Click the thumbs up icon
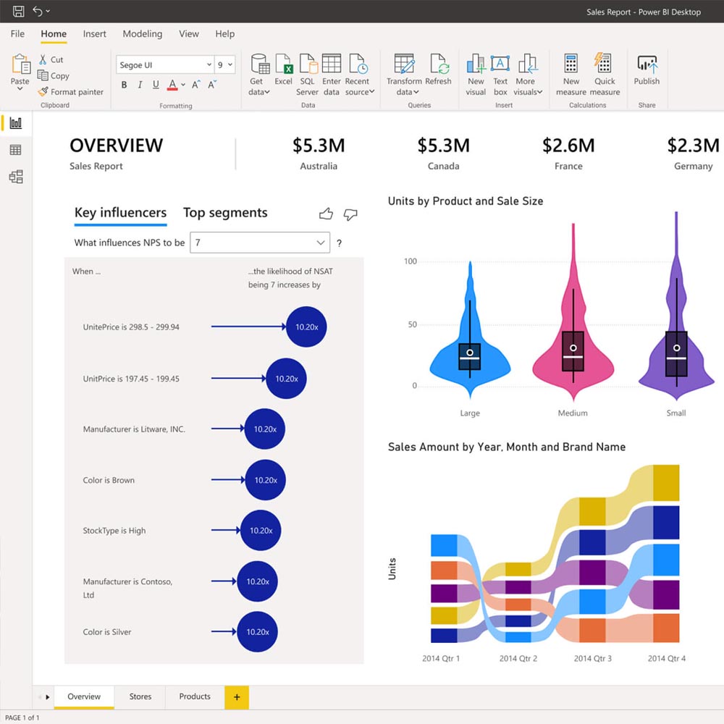The width and height of the screenshot is (724, 724). coord(326,214)
